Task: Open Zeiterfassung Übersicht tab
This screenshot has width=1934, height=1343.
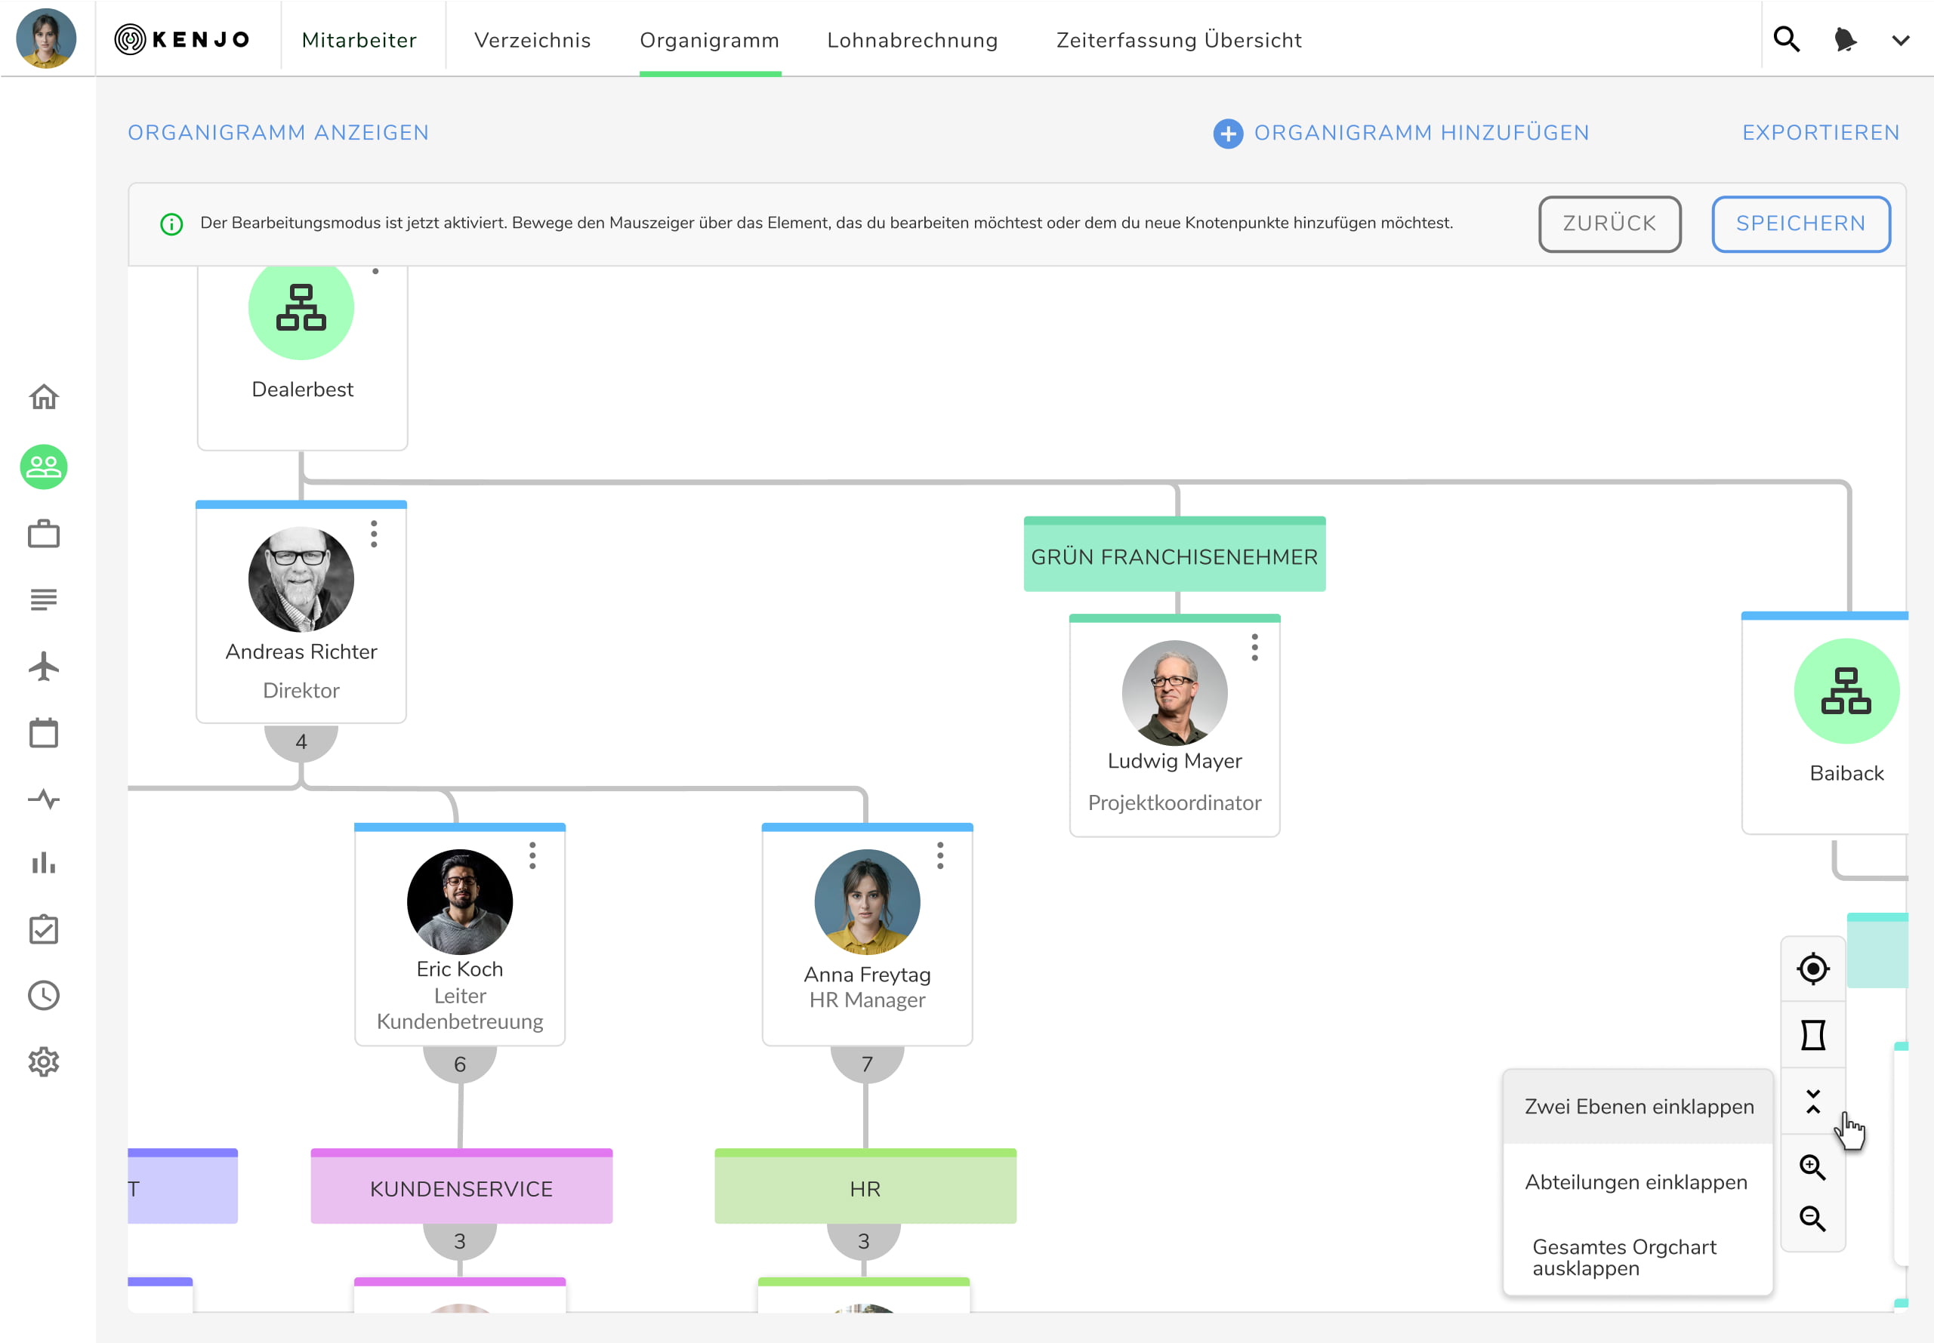Action: pyautogui.click(x=1179, y=39)
